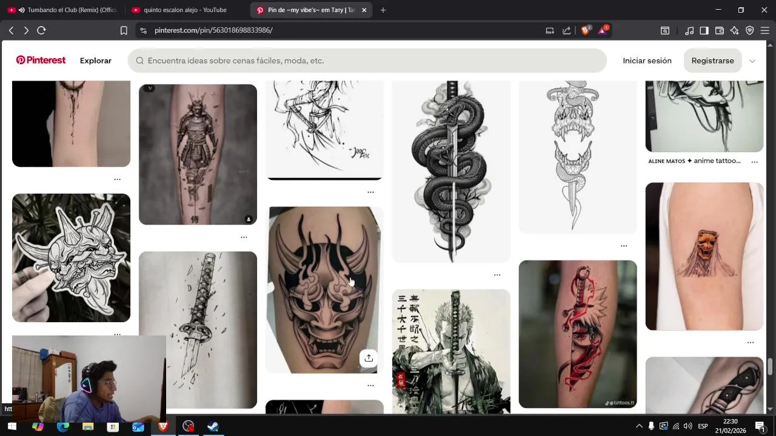Open a new browser tab
This screenshot has width=776, height=436.
pos(383,10)
